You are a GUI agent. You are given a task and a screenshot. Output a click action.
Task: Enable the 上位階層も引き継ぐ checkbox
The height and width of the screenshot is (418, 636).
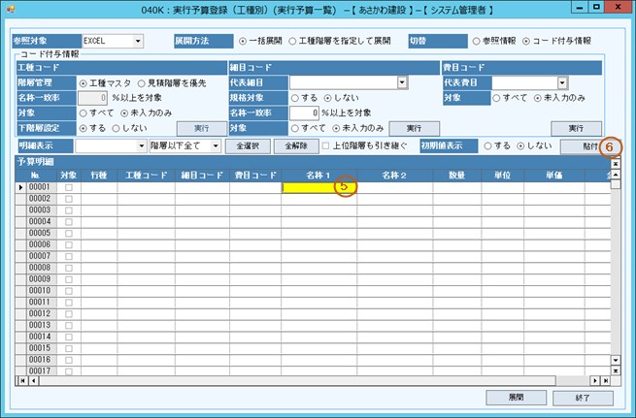pos(326,145)
